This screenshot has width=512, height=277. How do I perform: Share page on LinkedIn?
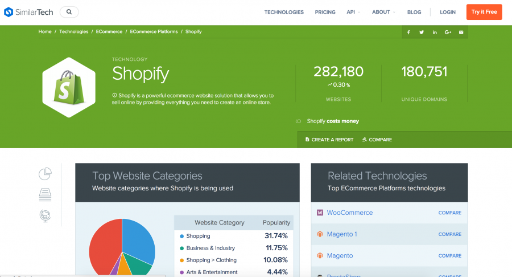pos(435,32)
